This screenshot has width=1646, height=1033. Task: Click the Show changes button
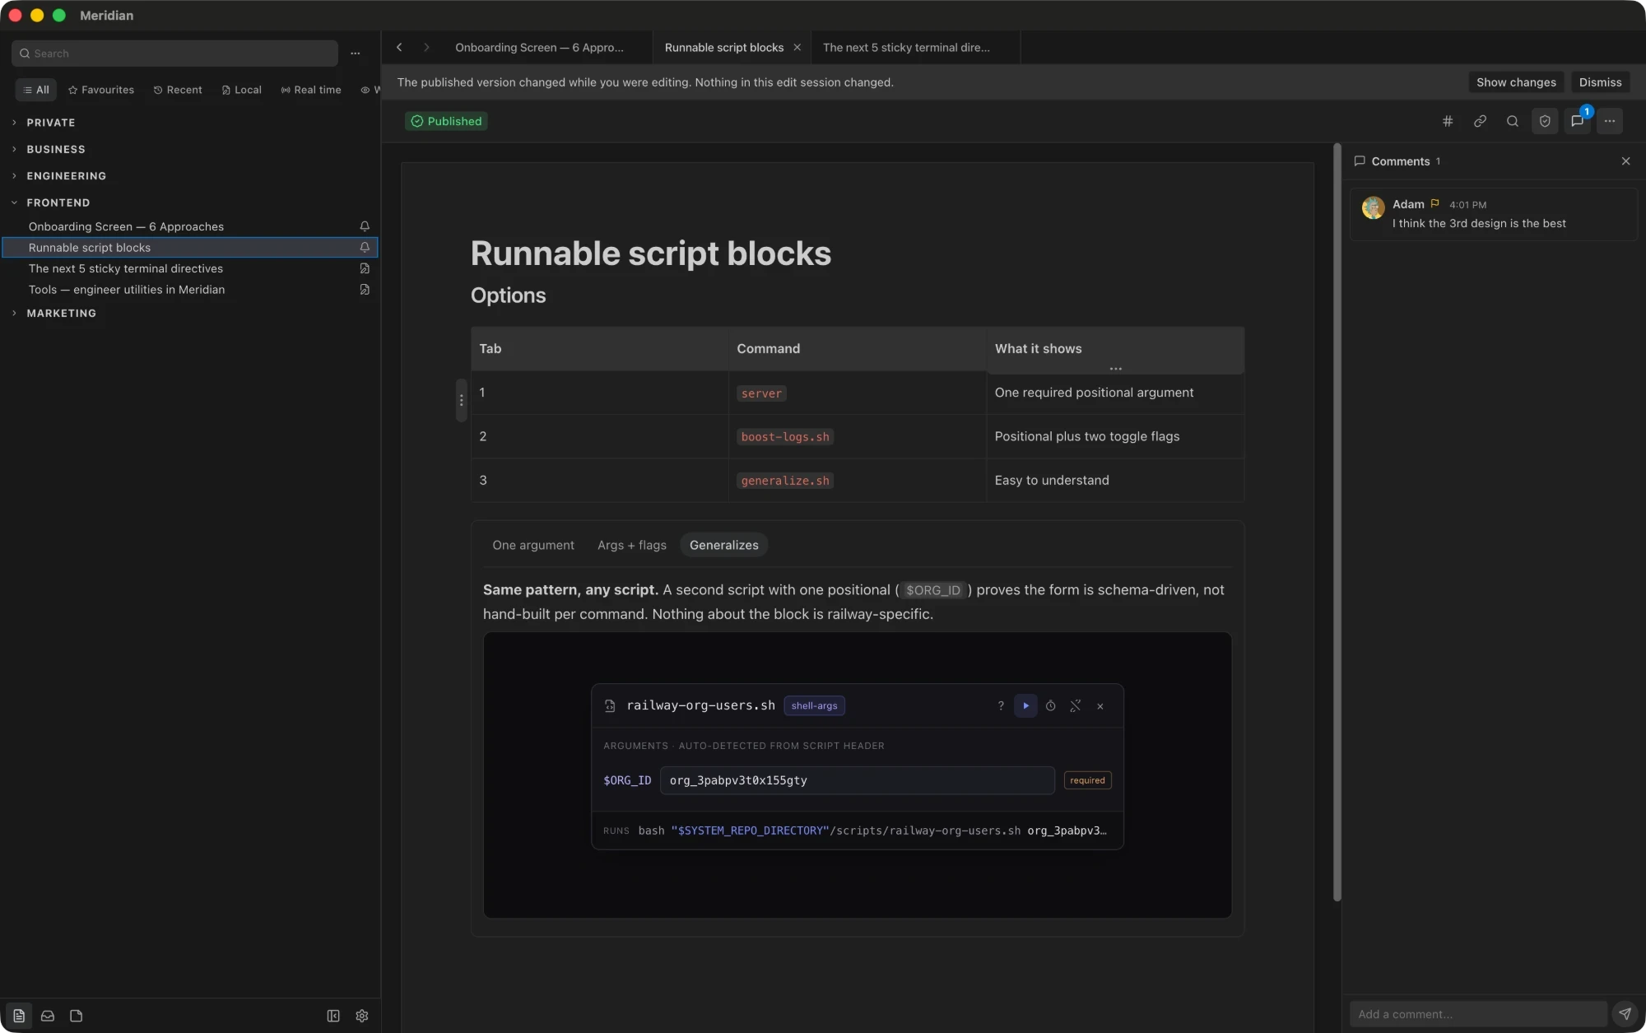click(x=1516, y=82)
